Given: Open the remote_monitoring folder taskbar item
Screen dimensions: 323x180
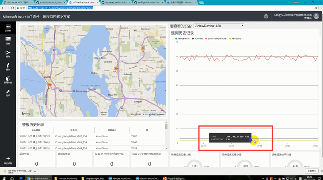Looking at the screenshot, I should pos(66,178).
